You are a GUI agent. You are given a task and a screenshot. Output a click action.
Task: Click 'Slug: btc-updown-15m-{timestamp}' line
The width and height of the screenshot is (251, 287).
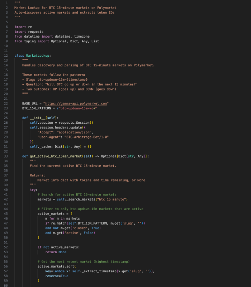[x=55, y=80]
